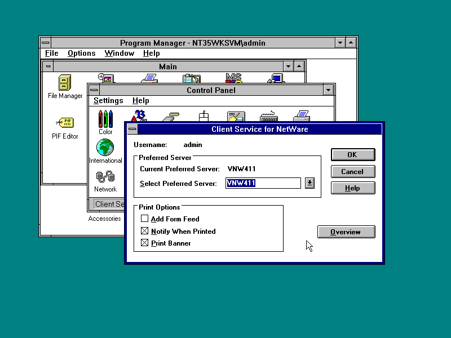Image resolution: width=451 pixels, height=338 pixels.
Task: Click the Control Panel title bar
Action: [211, 90]
